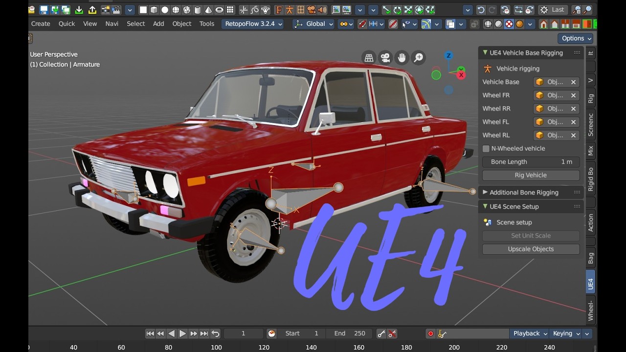The width and height of the screenshot is (626, 352).
Task: Open the Quick menu
Action: [67, 24]
